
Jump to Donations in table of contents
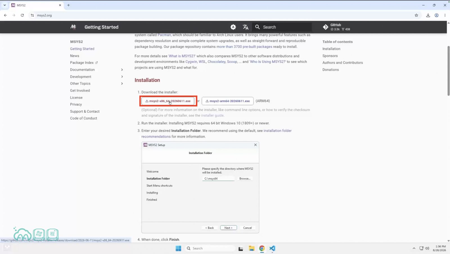tap(330, 69)
